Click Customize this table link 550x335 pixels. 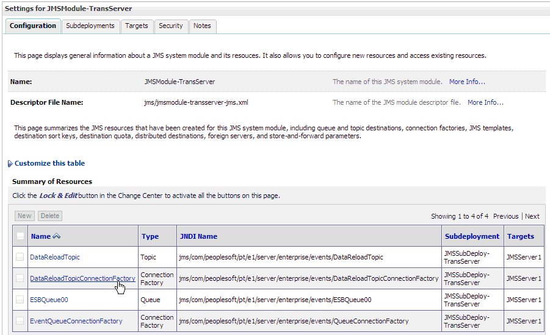[49, 163]
